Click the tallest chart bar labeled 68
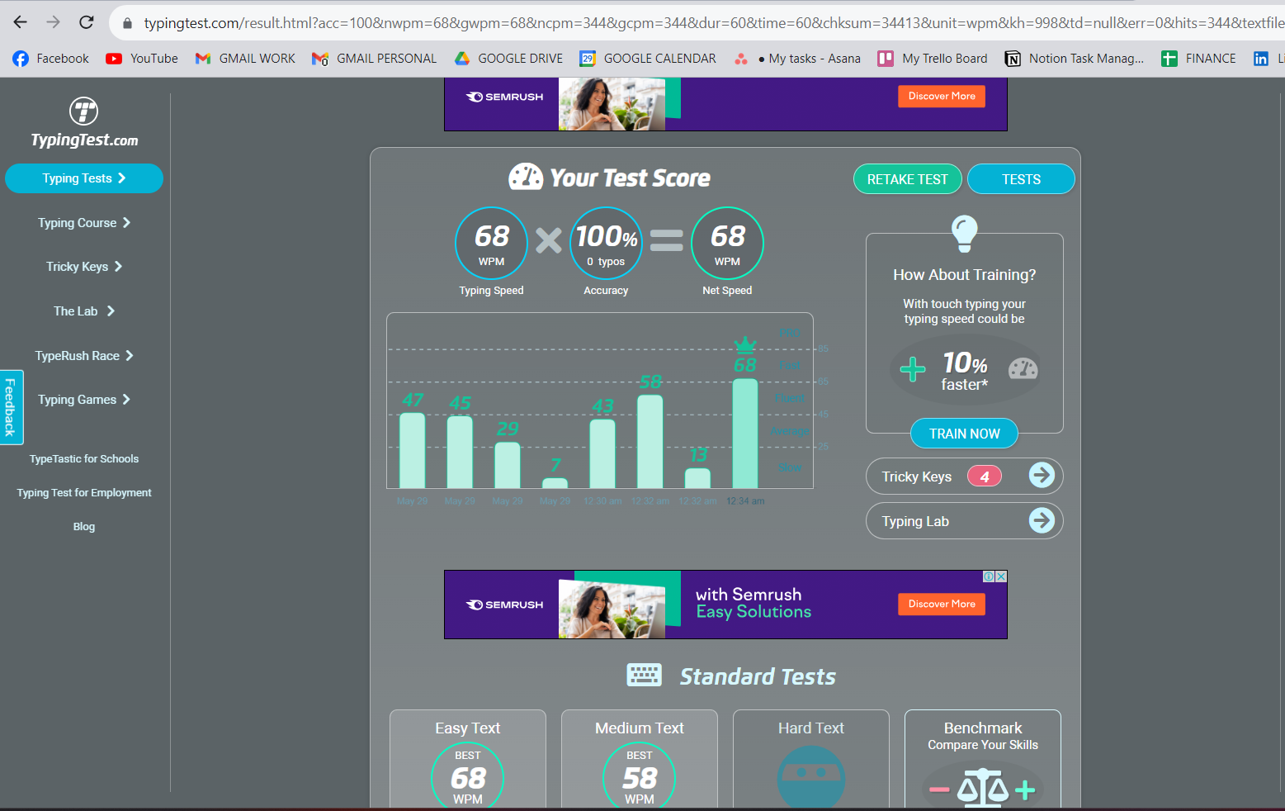 tap(745, 434)
